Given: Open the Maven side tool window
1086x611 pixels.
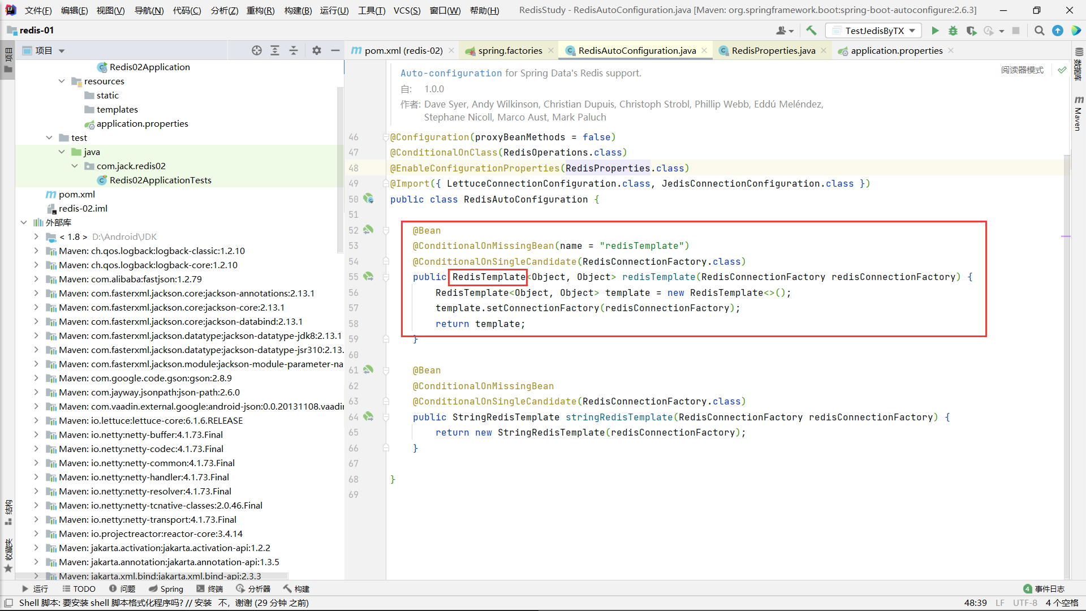Looking at the screenshot, I should [x=1078, y=113].
